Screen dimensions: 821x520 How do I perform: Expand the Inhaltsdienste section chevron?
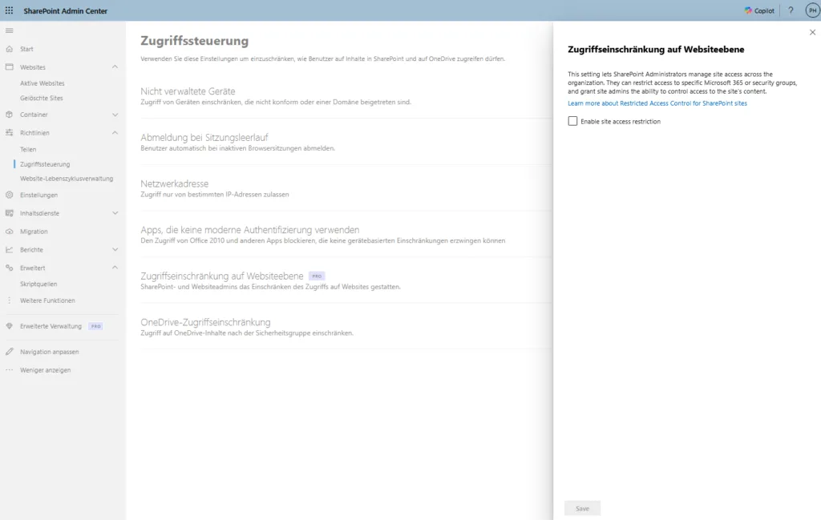point(115,213)
